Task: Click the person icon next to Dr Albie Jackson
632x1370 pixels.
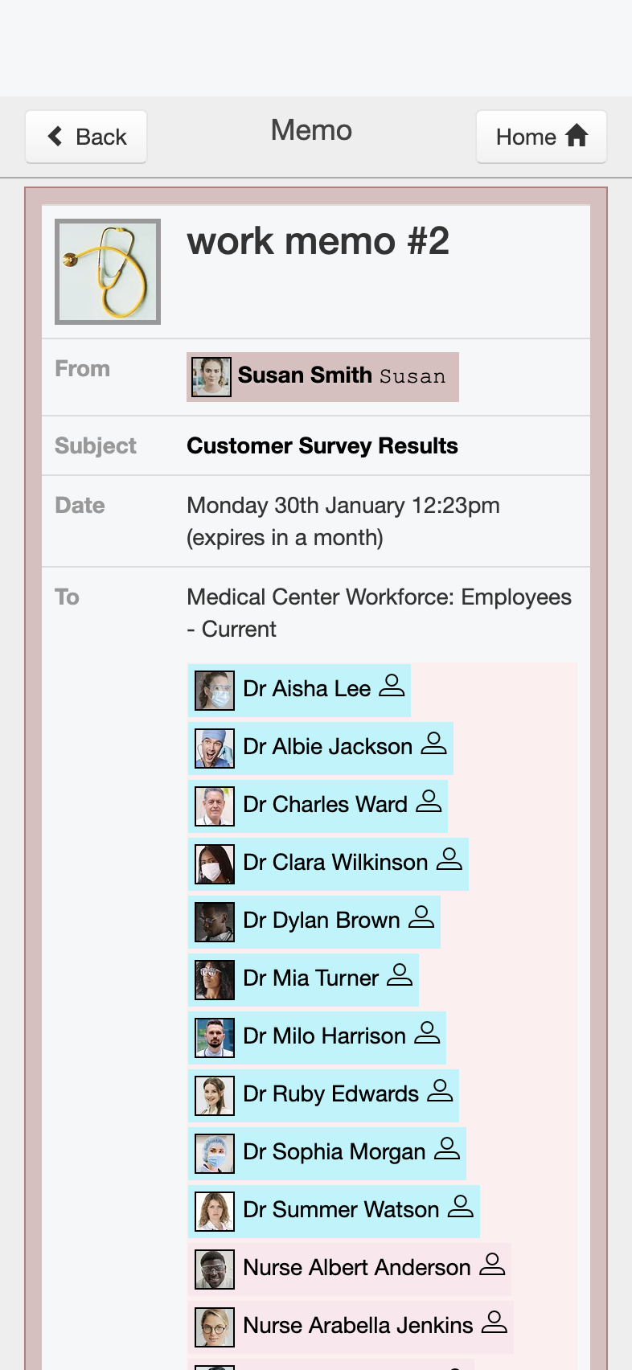Action: (433, 743)
